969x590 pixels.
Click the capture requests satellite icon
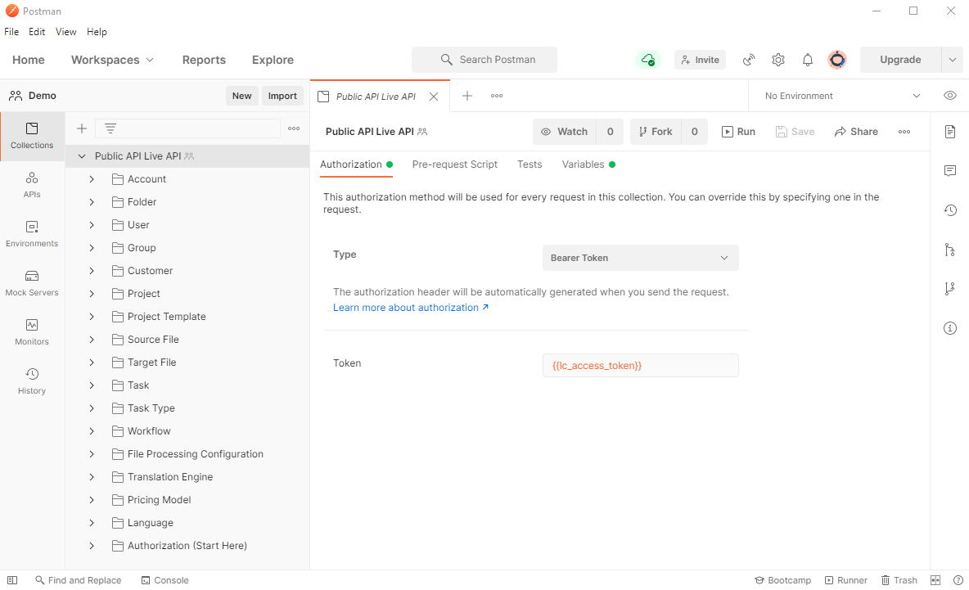[749, 60]
